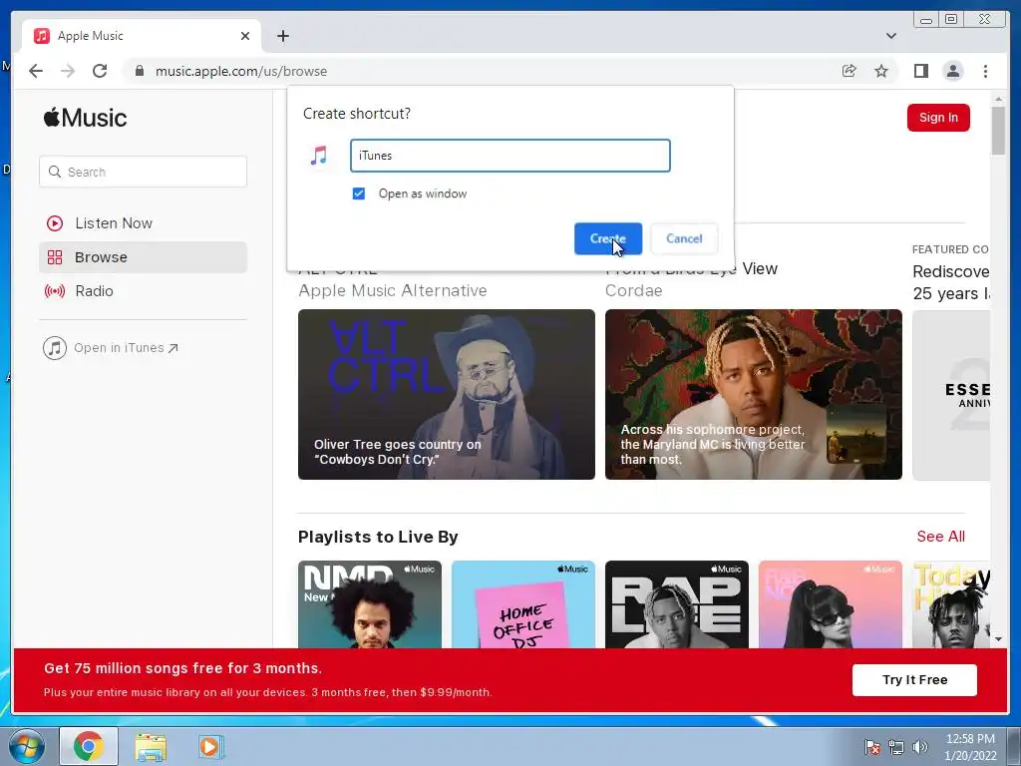
Task: Click the red Sign In button
Action: point(938,118)
